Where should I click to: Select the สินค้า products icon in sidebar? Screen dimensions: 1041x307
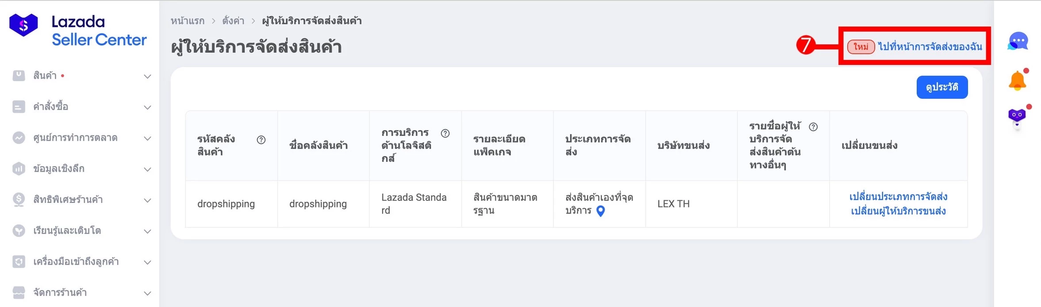point(19,76)
